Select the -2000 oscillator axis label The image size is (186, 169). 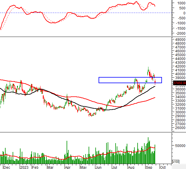coord(181,34)
